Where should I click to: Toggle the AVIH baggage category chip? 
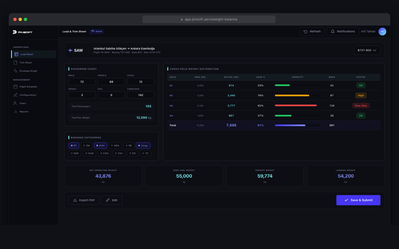(x=100, y=146)
